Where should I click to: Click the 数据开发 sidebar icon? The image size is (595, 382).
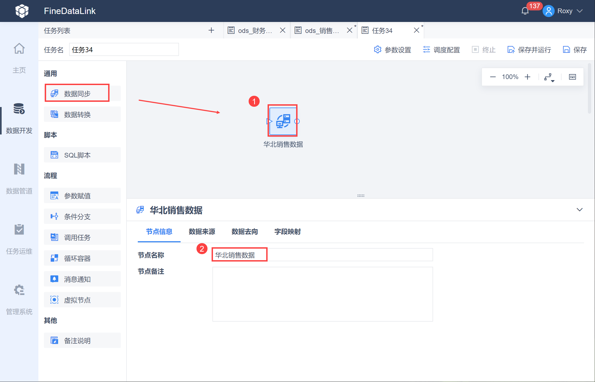click(x=19, y=109)
